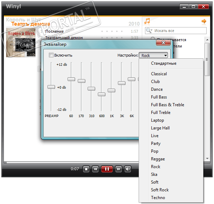Switch to the Party preset

point(171,144)
